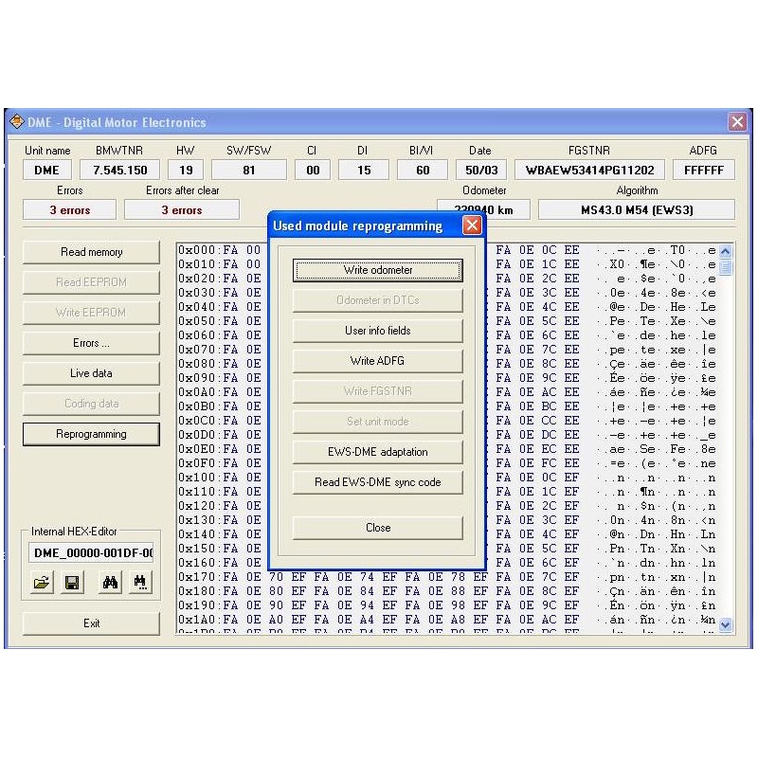Click the Errors after clear field

[182, 210]
